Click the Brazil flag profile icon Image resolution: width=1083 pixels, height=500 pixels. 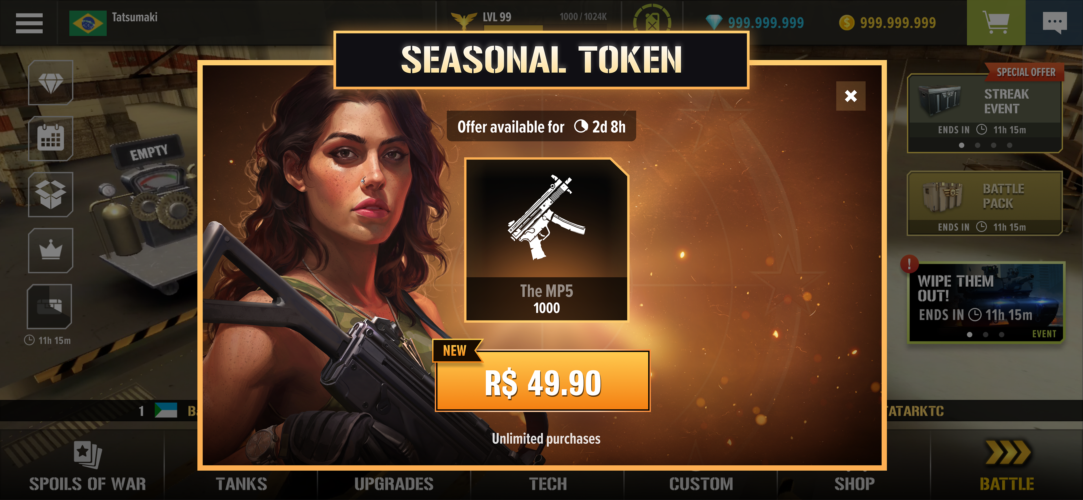(88, 23)
